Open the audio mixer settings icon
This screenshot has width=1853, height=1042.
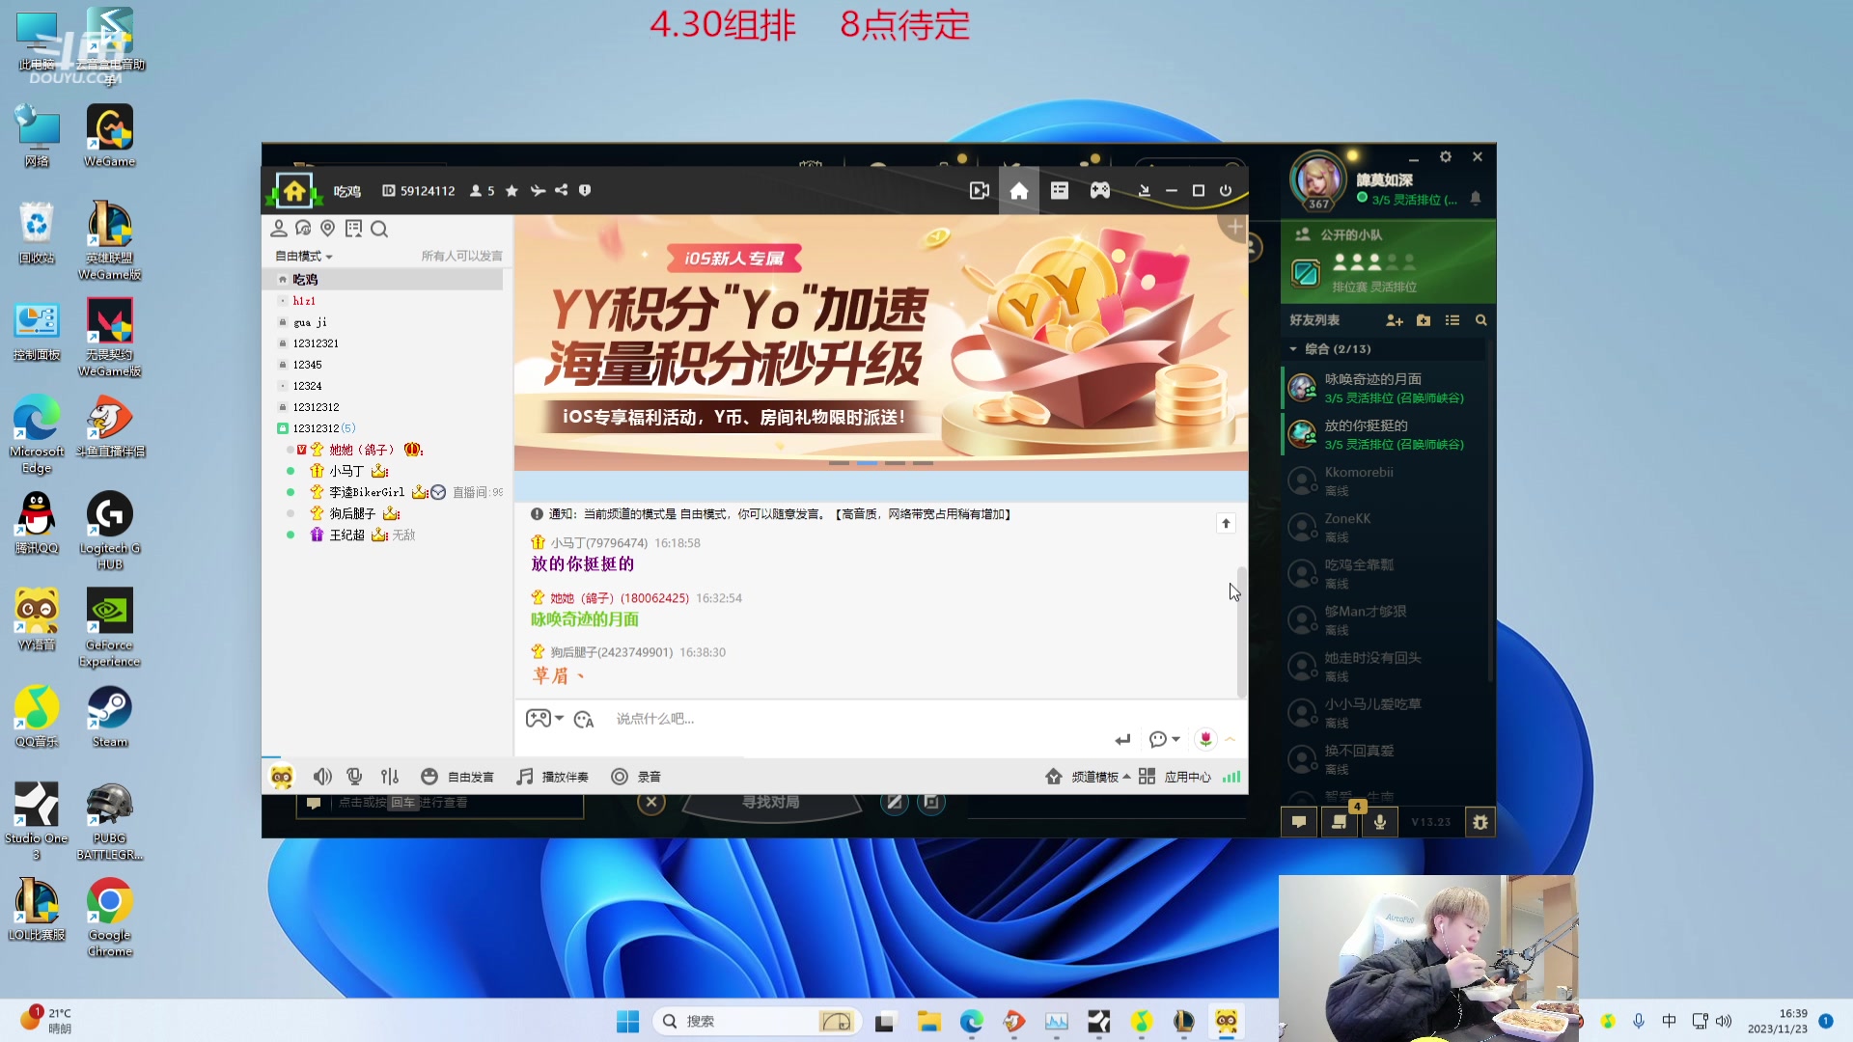390,777
